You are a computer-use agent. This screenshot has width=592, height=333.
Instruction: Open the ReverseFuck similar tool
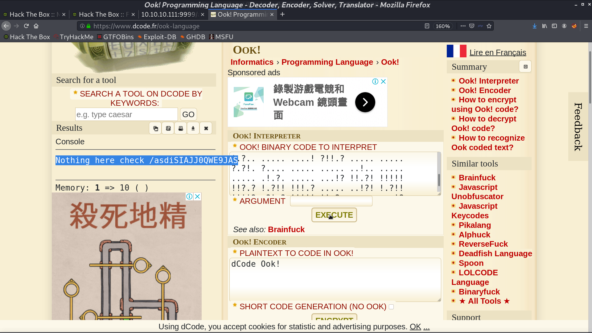[x=483, y=244]
